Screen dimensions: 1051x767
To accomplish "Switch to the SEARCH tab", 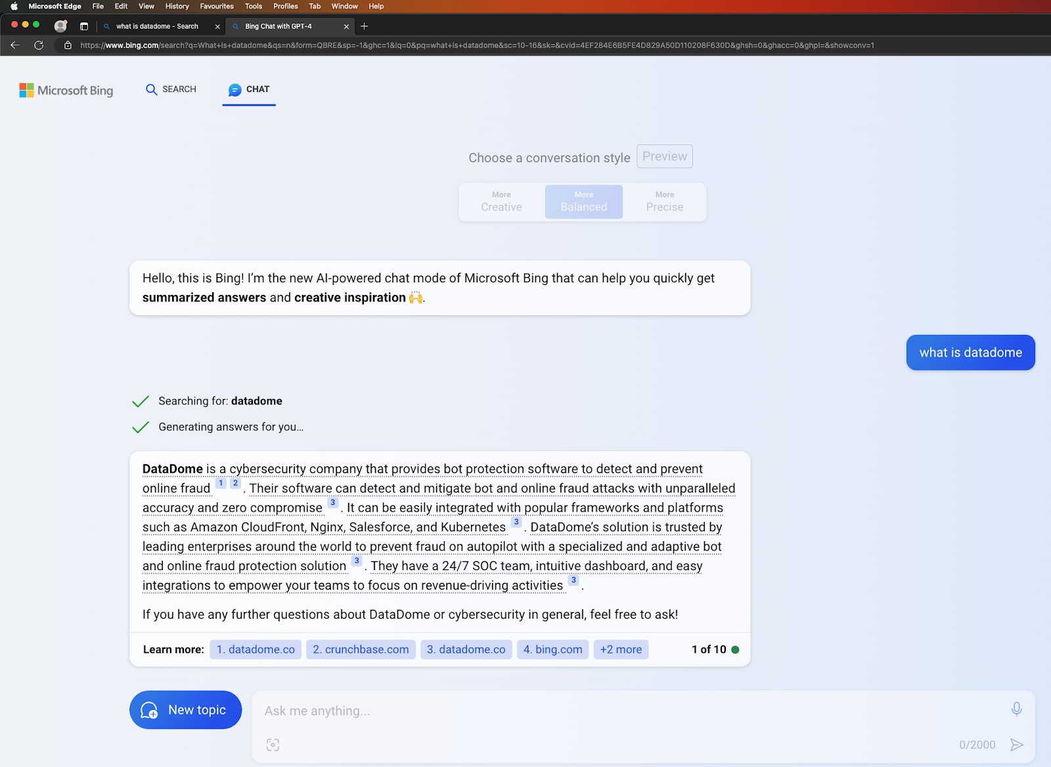I will 171,89.
